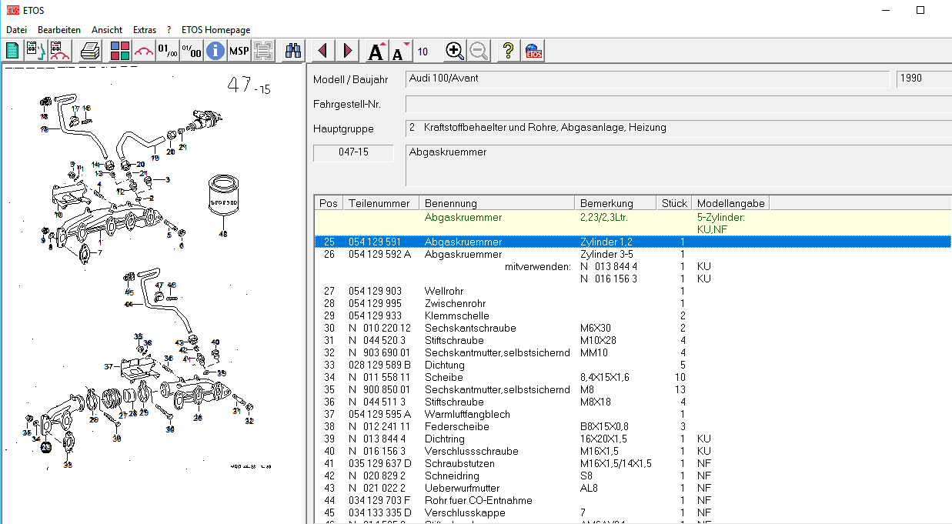Image resolution: width=952 pixels, height=524 pixels.
Task: Open help with yellow question mark icon
Action: click(x=508, y=52)
